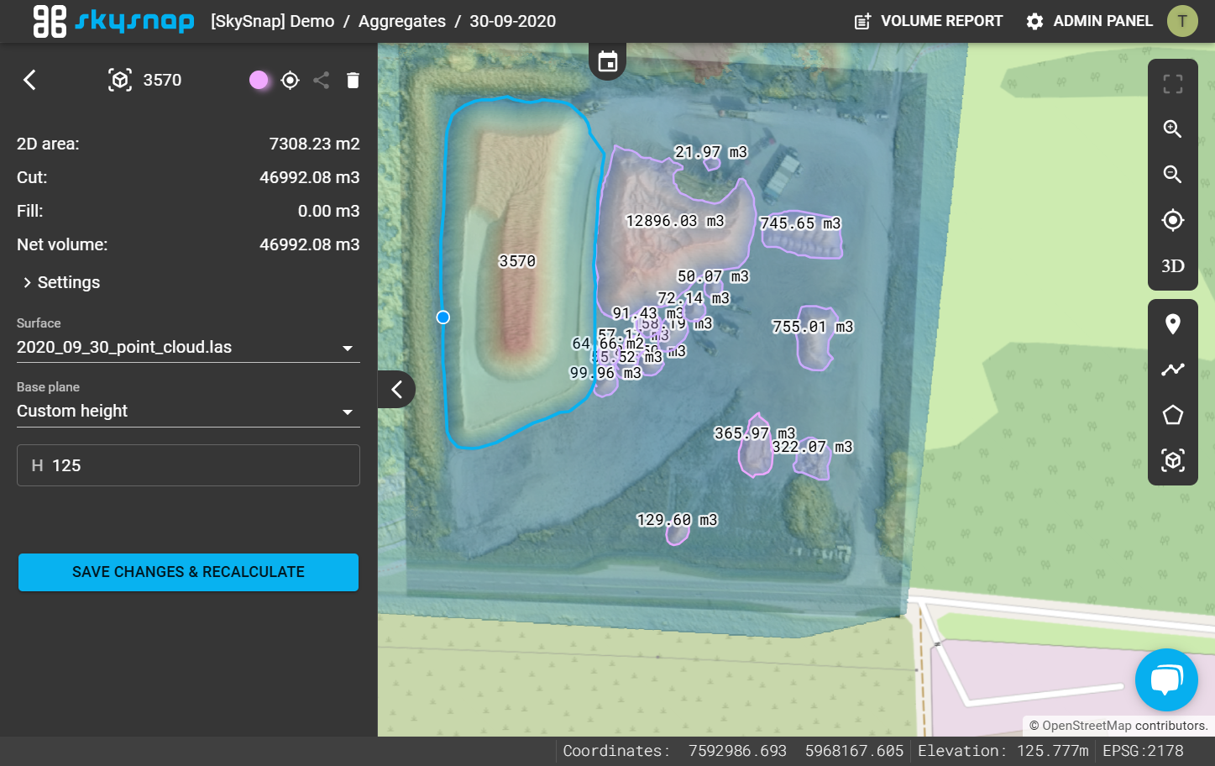
Task: Open the Admin Panel
Action: (x=1089, y=21)
